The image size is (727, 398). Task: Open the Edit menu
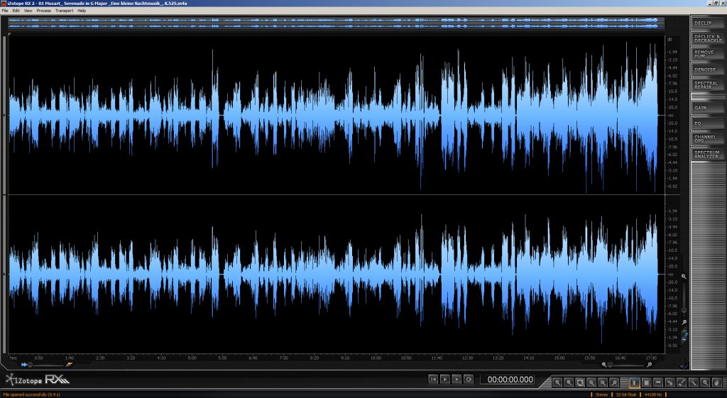pos(16,11)
